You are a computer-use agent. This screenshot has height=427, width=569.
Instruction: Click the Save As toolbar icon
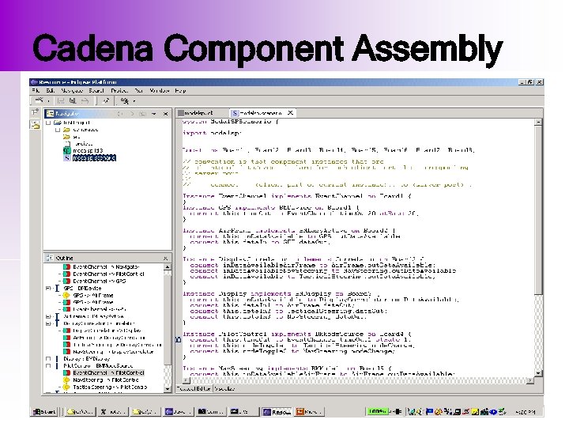click(x=73, y=101)
